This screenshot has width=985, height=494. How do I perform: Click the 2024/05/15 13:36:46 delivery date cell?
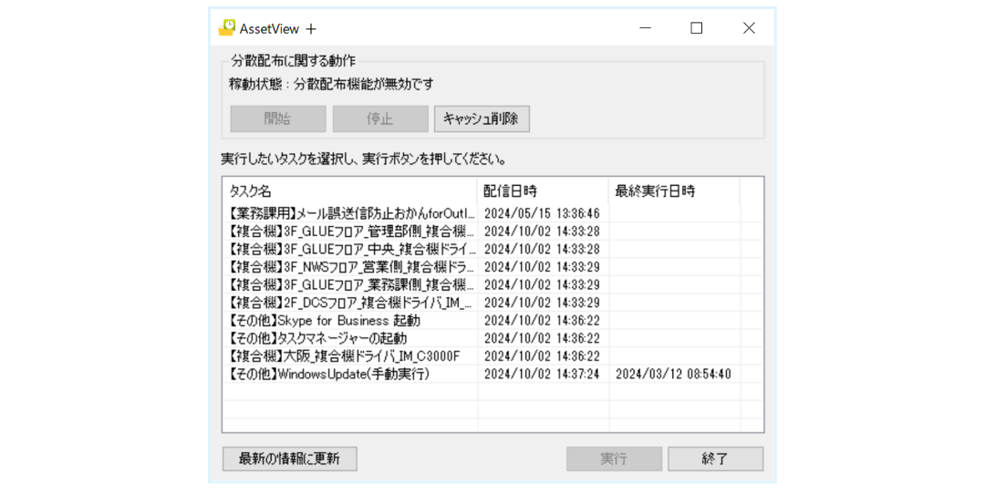pos(542,213)
